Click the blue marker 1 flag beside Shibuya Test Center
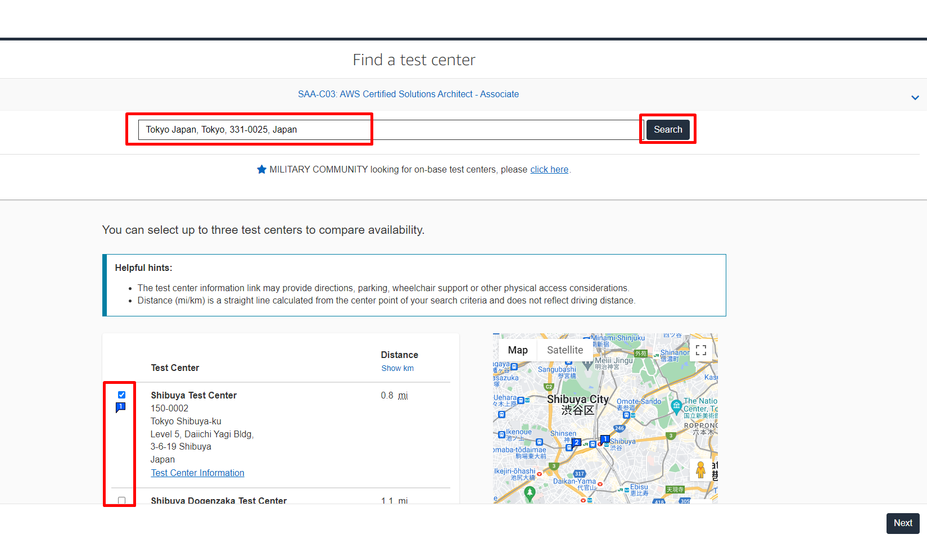The width and height of the screenshot is (927, 539). (120, 407)
